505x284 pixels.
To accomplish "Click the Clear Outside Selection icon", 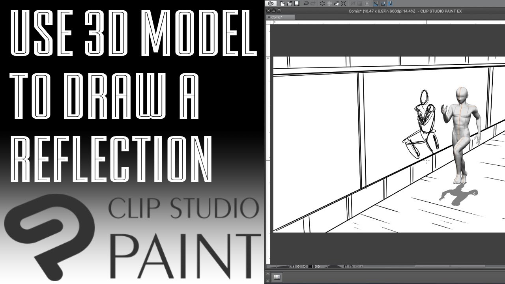I will point(329,4).
